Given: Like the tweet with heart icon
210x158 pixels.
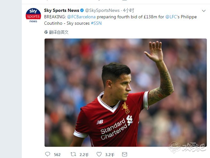Looking at the screenshot, I should coord(99,154).
